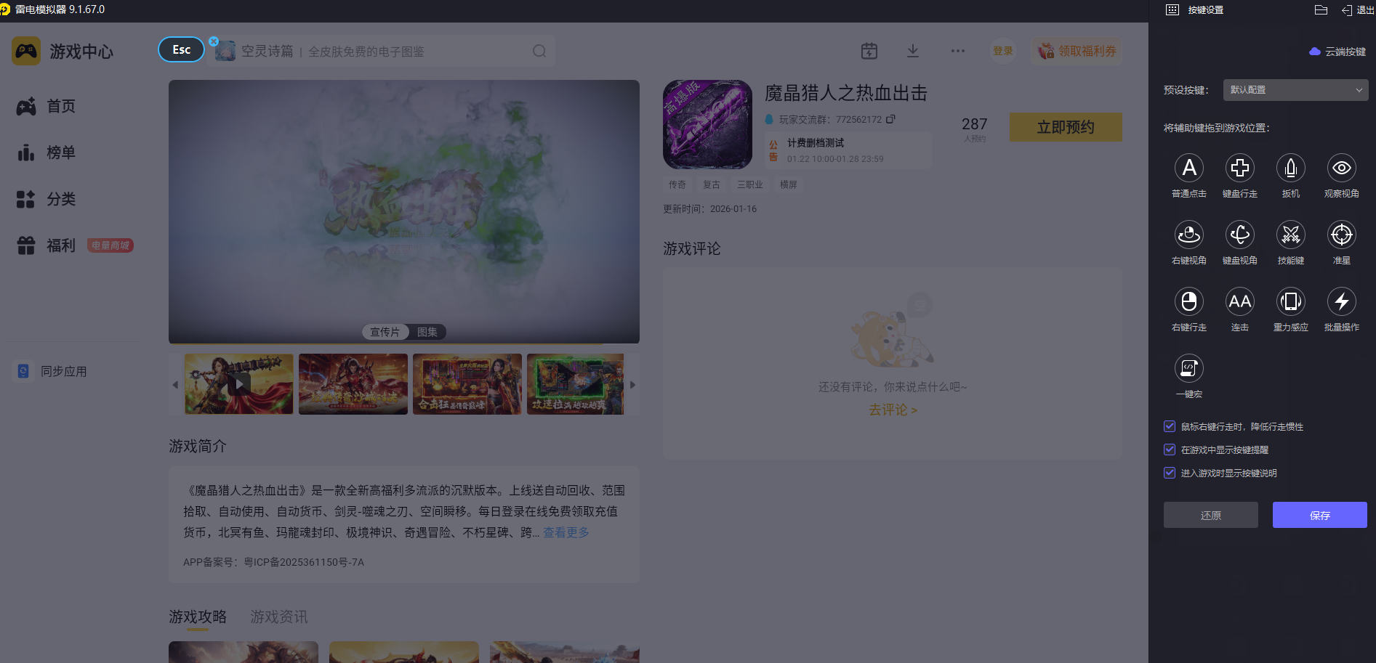Uncheck 鼠标右键行走时，降低行走惯性
The width and height of the screenshot is (1376, 663).
[x=1170, y=426]
